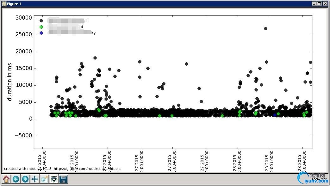Image resolution: width=330 pixels, height=186 pixels.
Task: Close the Figure 1 window
Action: click(x=325, y=4)
